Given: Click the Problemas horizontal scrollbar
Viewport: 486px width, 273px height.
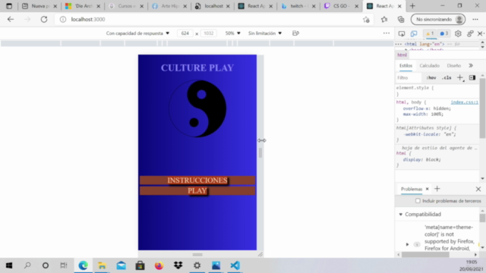Looking at the screenshot, I should [x=425, y=255].
